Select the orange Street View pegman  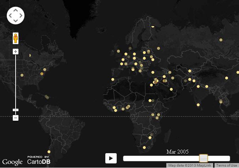click(x=16, y=38)
